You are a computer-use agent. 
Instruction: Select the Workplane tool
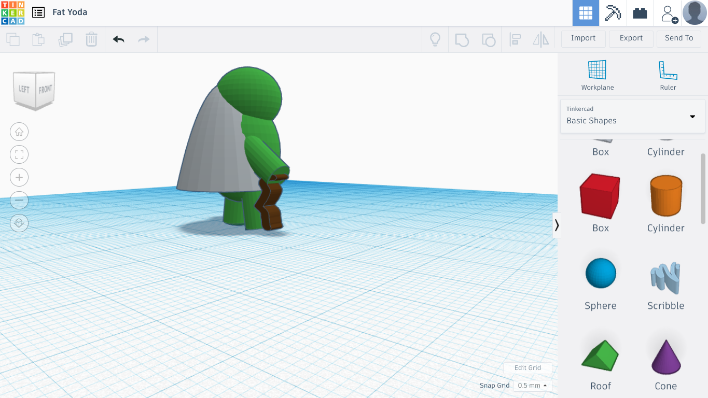pyautogui.click(x=598, y=76)
